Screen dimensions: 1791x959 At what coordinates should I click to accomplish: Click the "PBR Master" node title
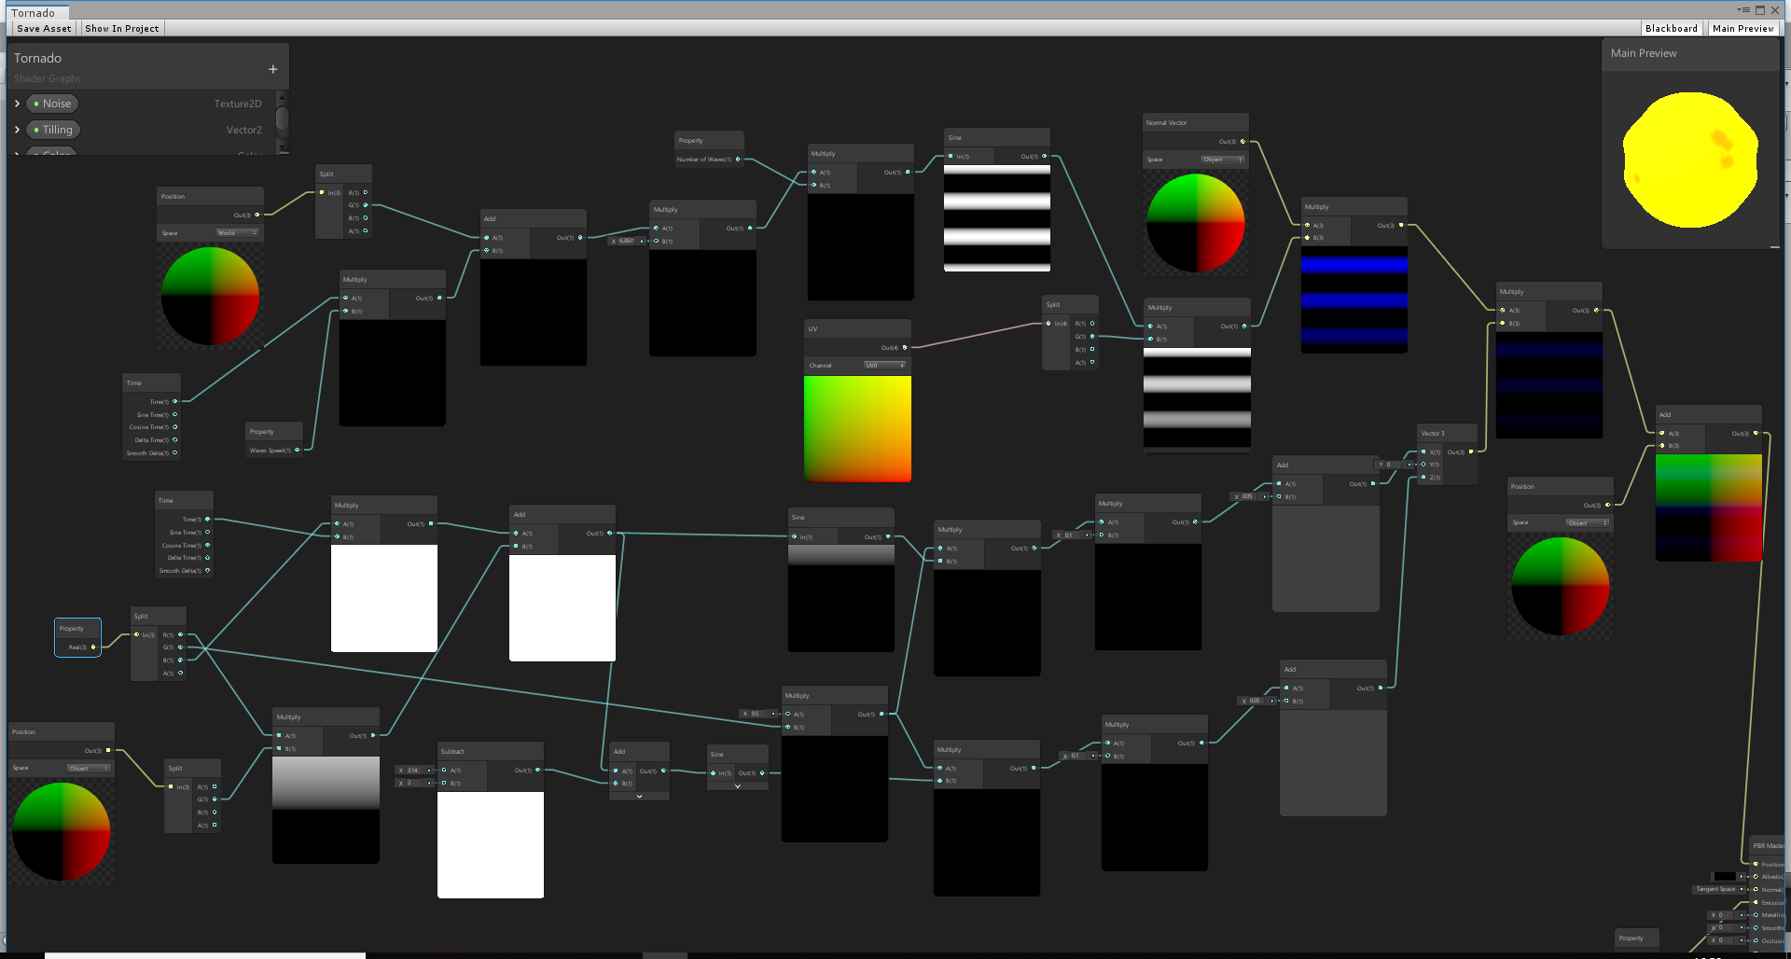(1768, 845)
